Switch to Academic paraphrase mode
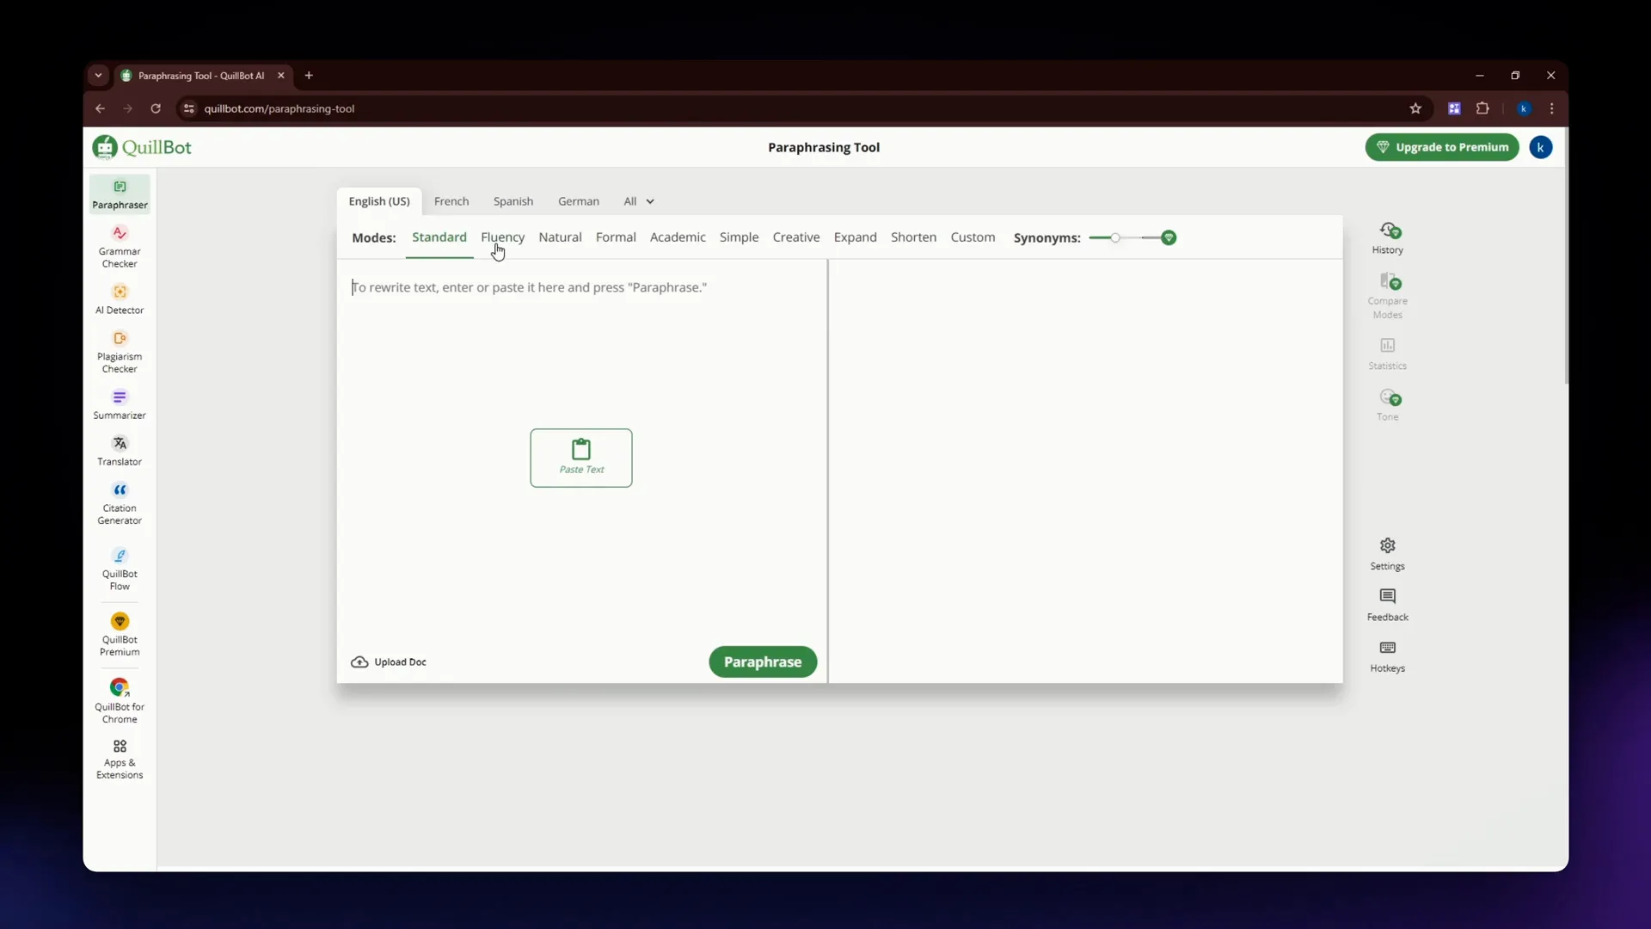This screenshot has width=1651, height=929. pyautogui.click(x=677, y=237)
